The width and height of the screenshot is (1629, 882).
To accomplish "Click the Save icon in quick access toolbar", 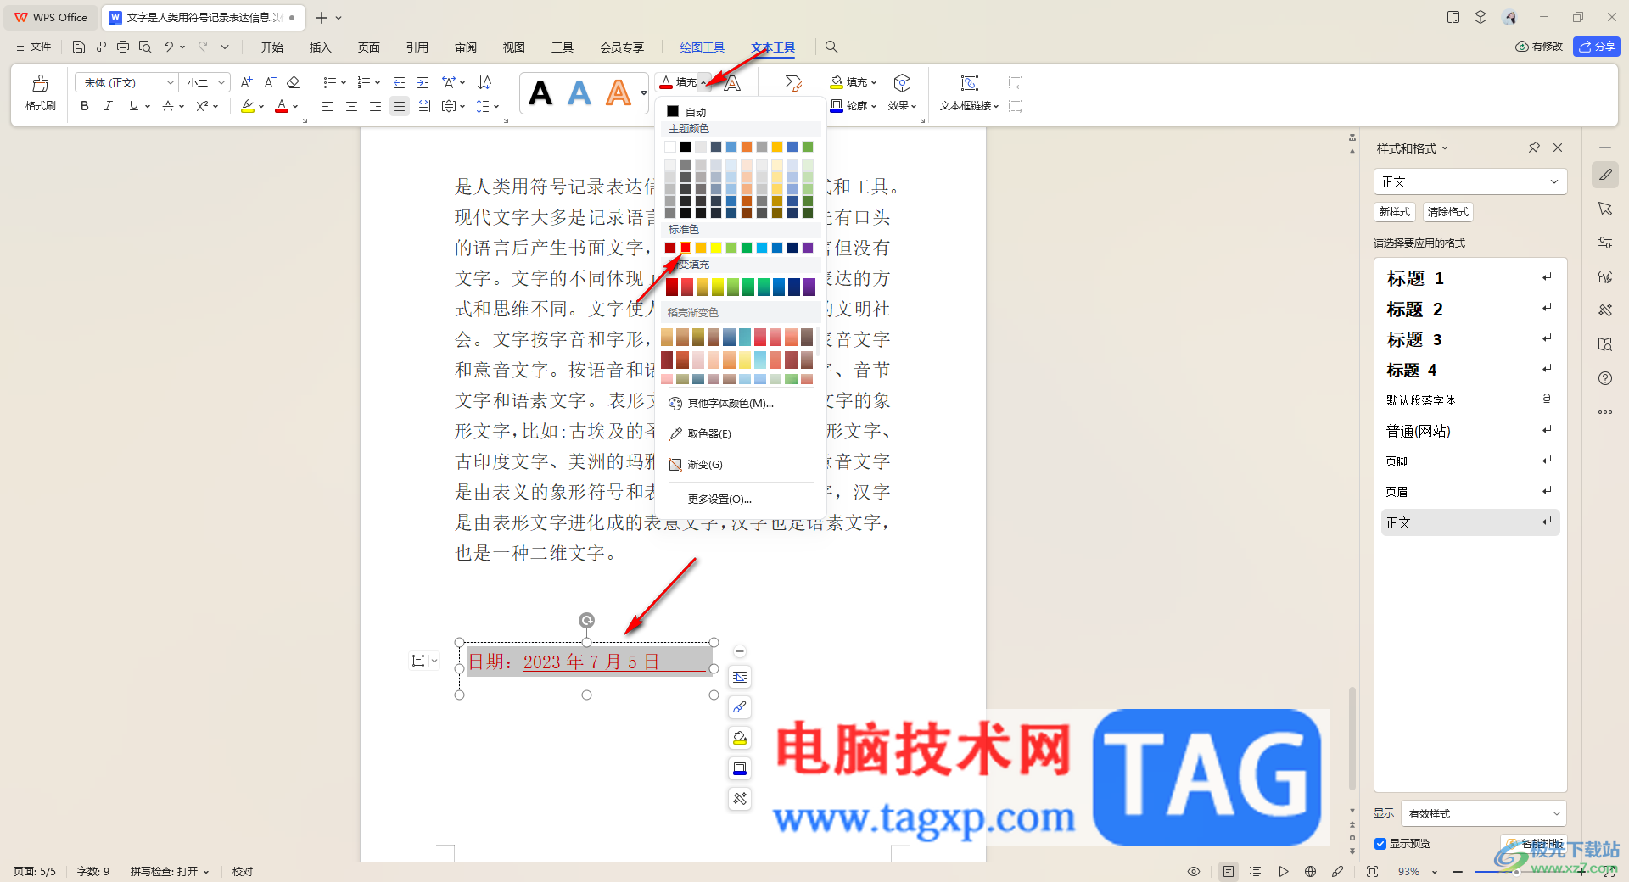I will click(79, 47).
